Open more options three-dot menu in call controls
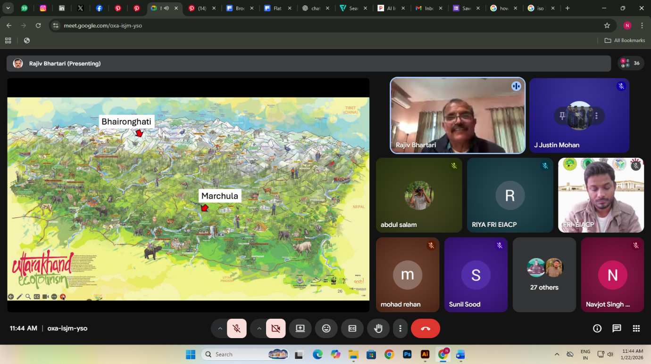The width and height of the screenshot is (651, 364). point(400,329)
